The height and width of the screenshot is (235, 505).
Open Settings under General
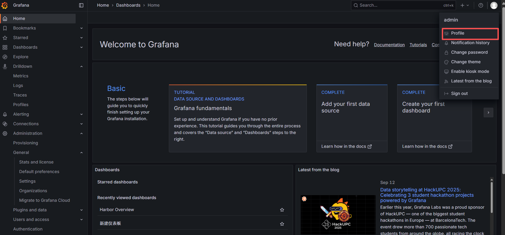click(x=27, y=181)
